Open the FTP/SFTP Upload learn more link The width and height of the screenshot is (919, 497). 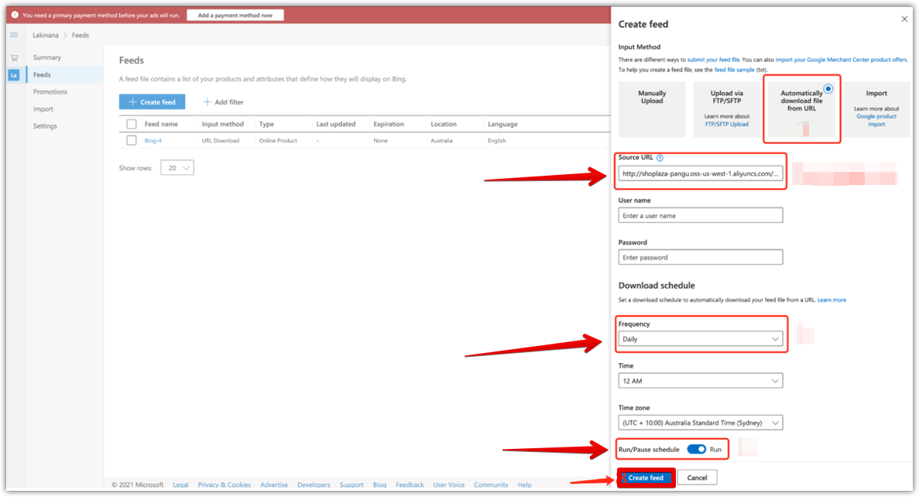(x=727, y=124)
